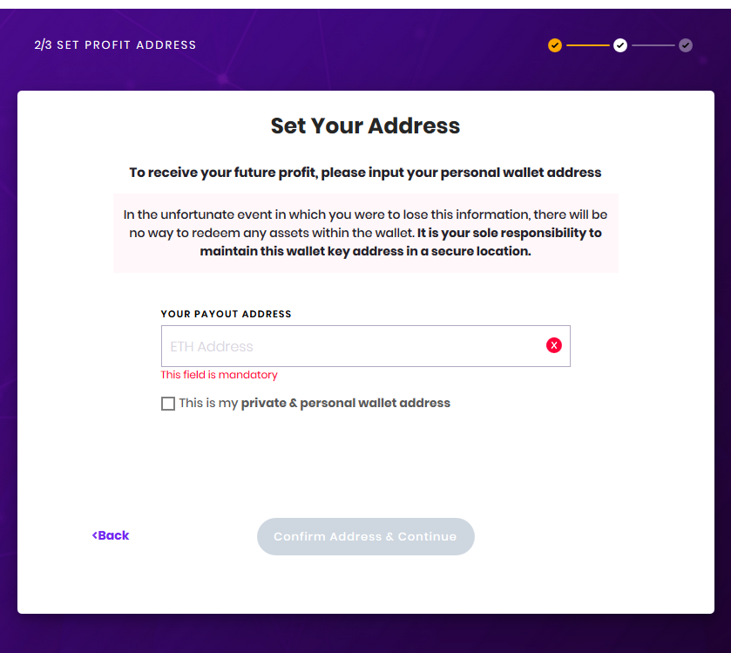Screen dimensions: 731x653
Task: Select the white current step two checkmark
Action: tap(620, 45)
